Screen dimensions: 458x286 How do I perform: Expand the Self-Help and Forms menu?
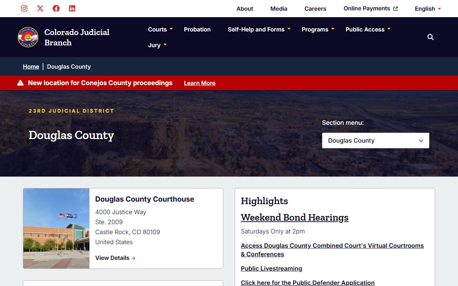pos(259,29)
